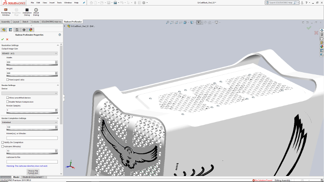
Task: Toggle Disable Texture Compression checkbox
Action: [x=8, y=102]
